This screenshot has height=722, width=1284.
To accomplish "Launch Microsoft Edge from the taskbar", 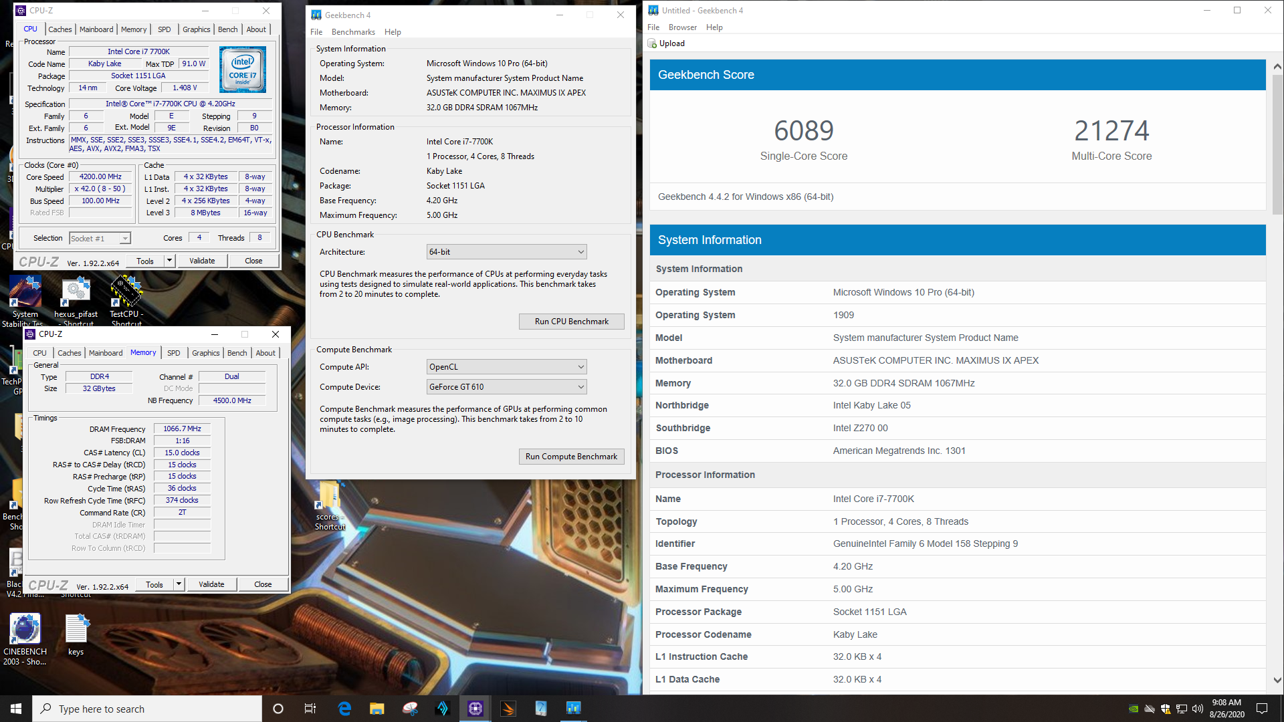I will pos(344,709).
